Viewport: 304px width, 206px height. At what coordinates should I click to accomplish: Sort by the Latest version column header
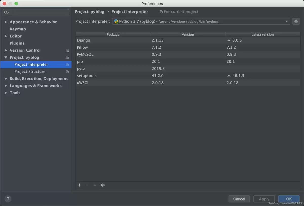[262, 34]
